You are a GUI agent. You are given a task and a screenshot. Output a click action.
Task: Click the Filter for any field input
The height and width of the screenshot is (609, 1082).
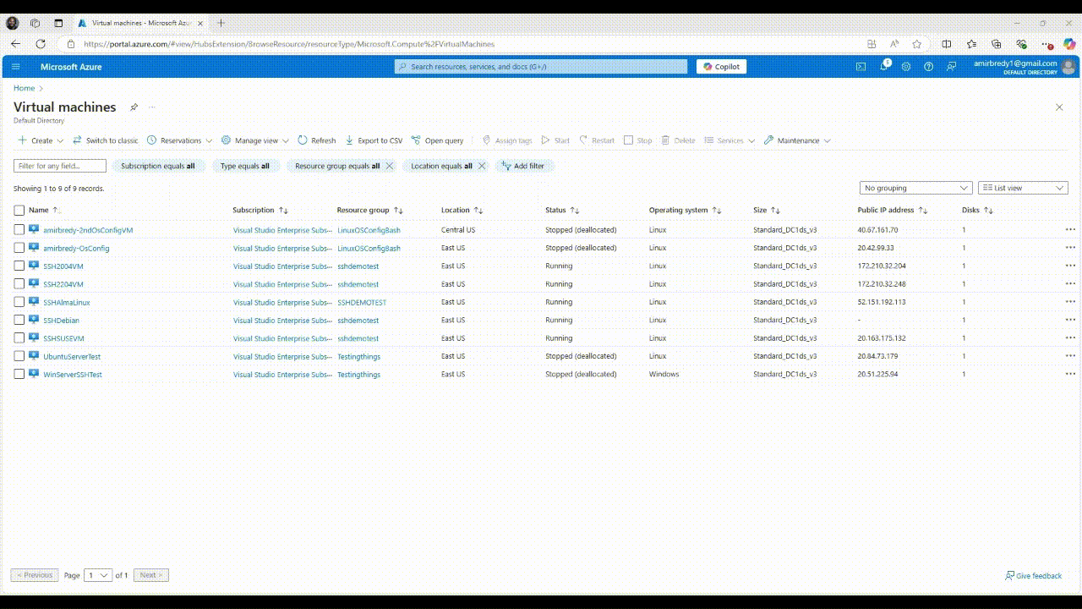pos(58,166)
